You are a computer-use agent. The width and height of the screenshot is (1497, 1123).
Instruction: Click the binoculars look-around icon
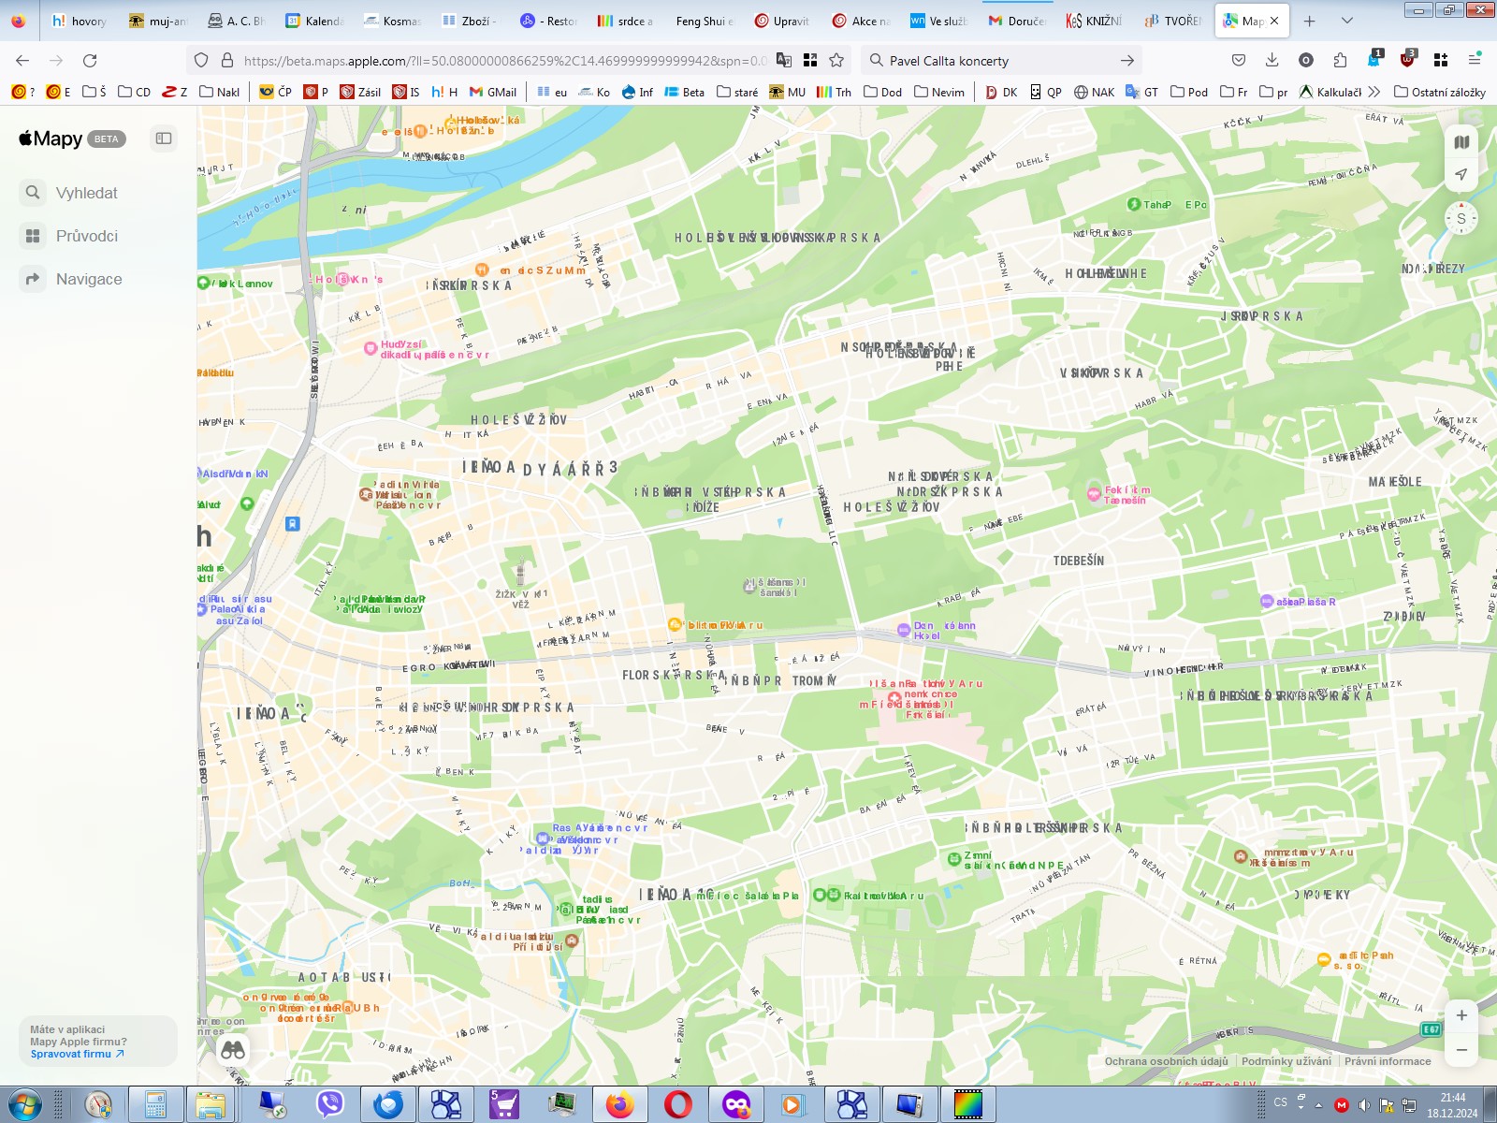pyautogui.click(x=231, y=1050)
